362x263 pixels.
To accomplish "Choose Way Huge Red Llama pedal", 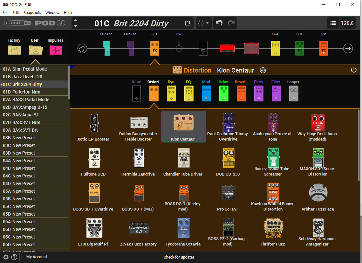I will click(317, 127).
